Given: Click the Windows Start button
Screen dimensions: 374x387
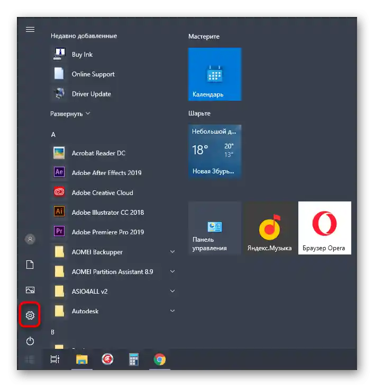Looking at the screenshot, I should (30, 359).
